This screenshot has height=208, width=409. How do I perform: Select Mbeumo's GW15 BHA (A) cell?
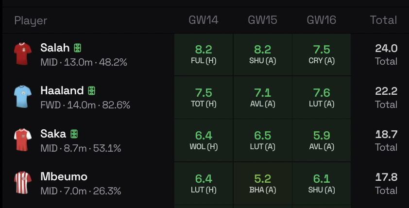click(262, 183)
